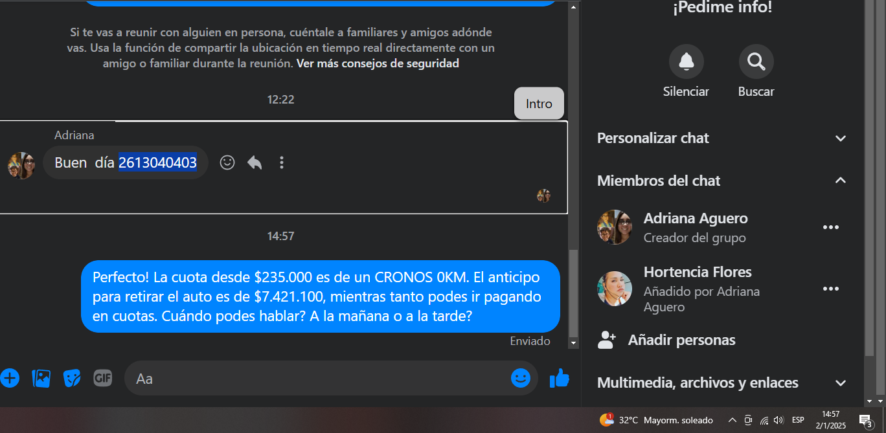
Task: Send a thumbs-up like
Action: coord(559,378)
